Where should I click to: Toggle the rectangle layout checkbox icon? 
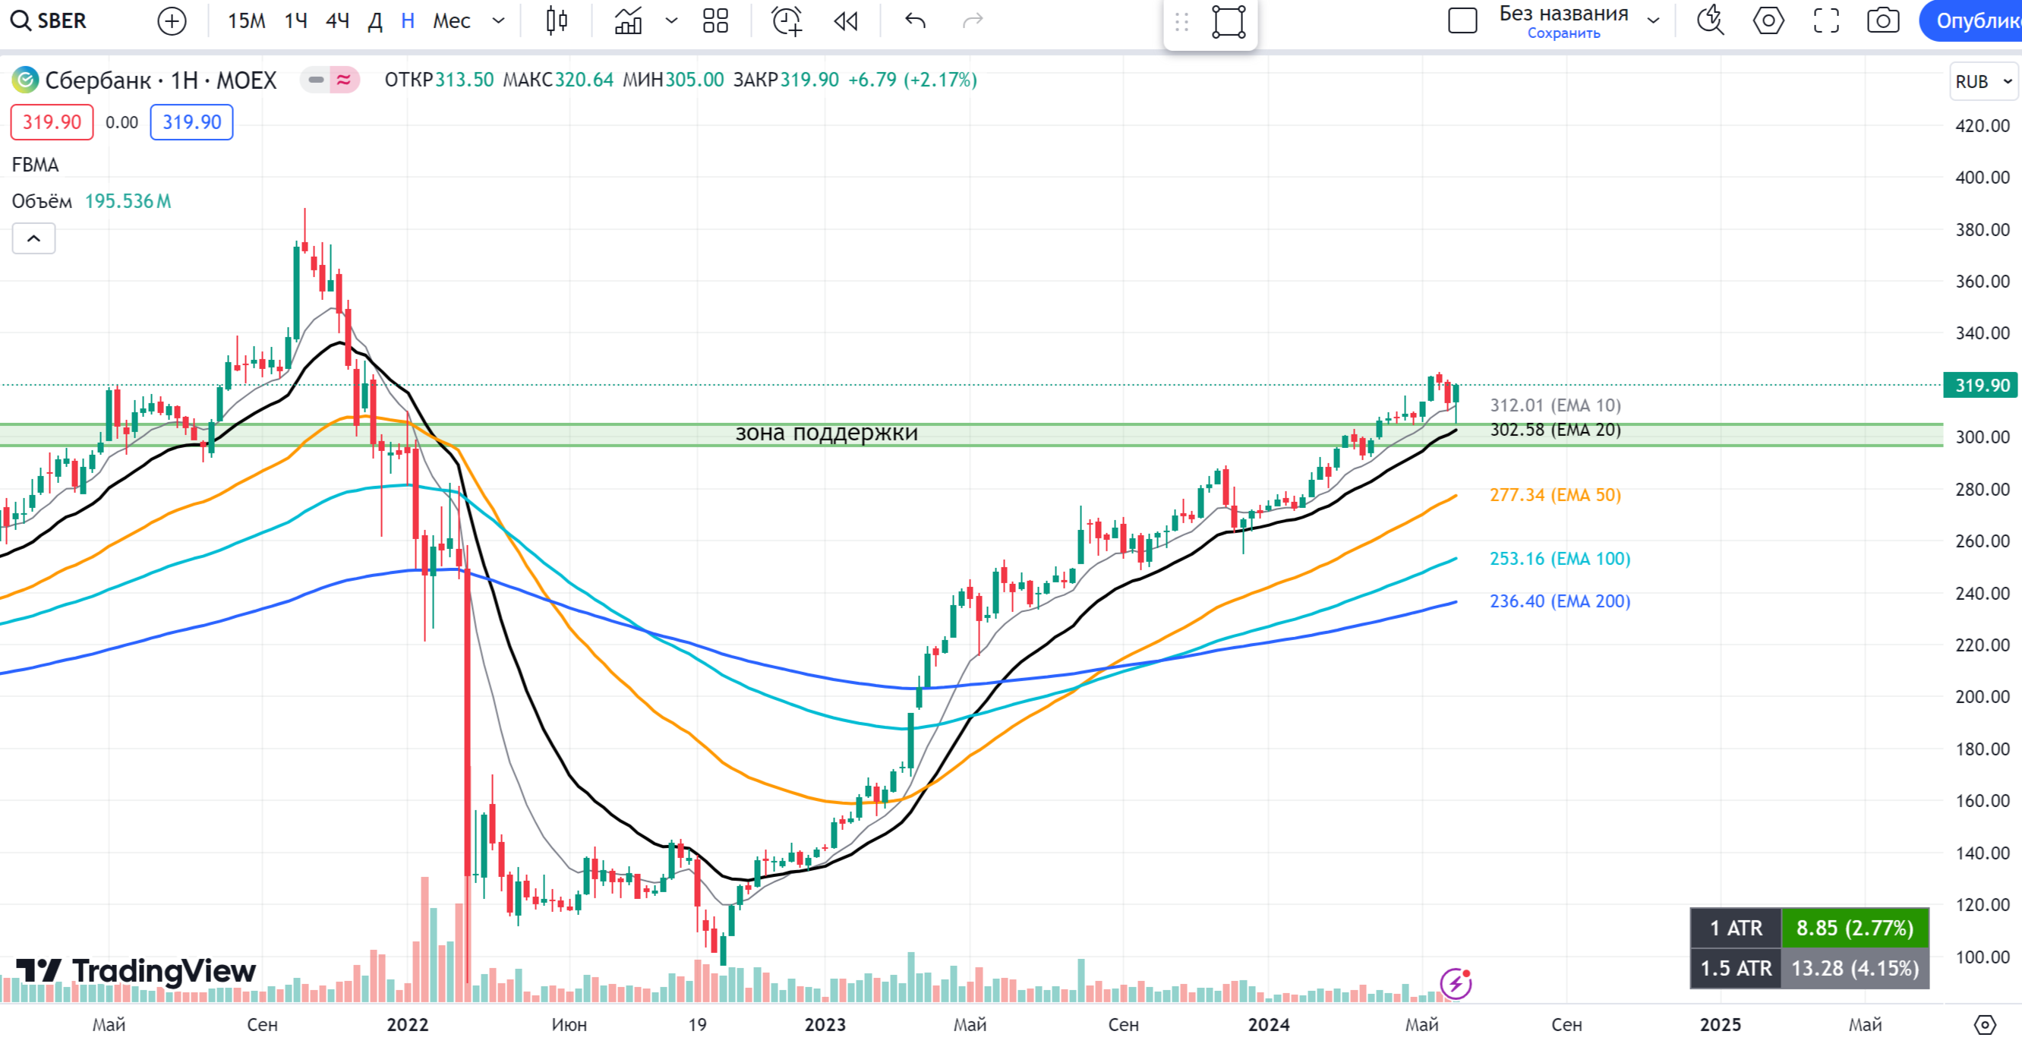click(x=1462, y=21)
